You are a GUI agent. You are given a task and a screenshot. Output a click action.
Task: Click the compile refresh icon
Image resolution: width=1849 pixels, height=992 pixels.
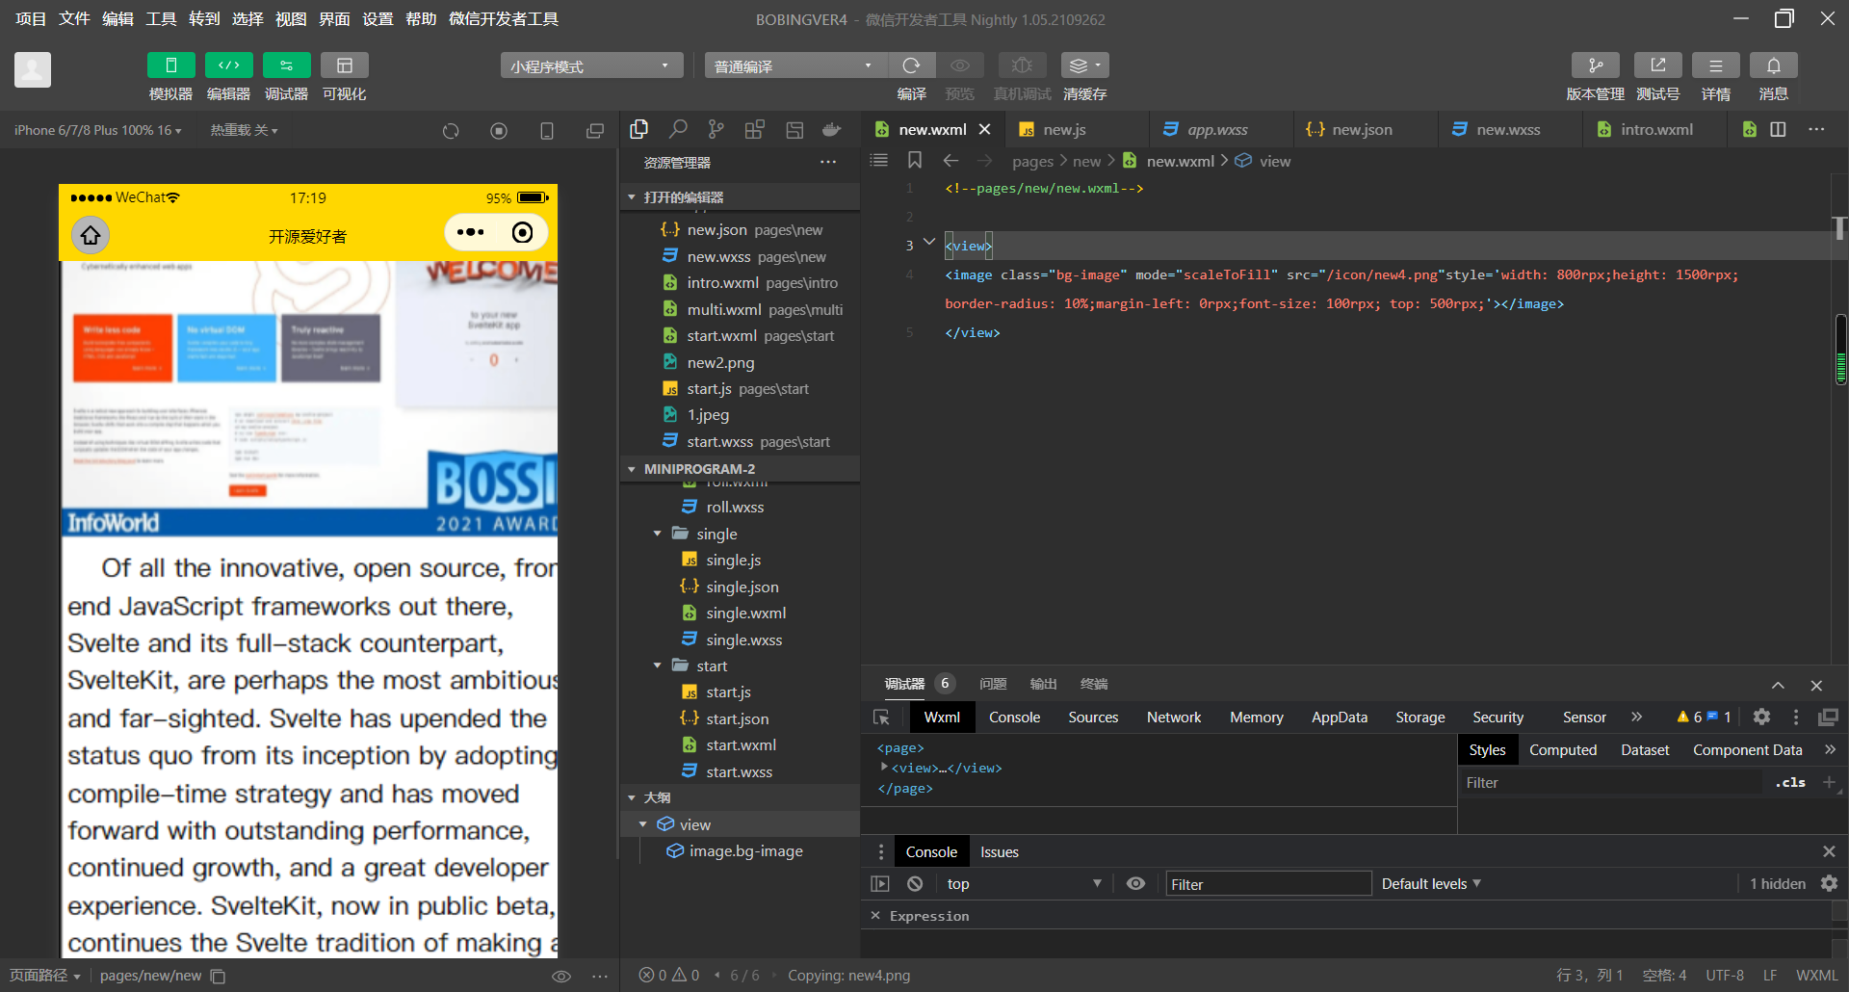[911, 65]
